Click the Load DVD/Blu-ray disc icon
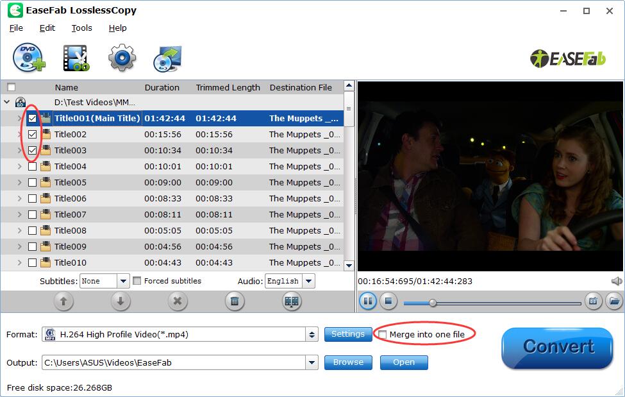625x397 pixels. (29, 58)
